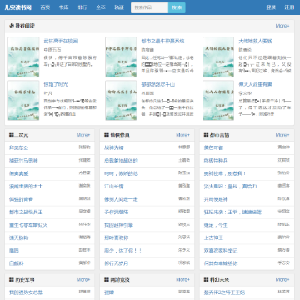Open 狂妃来袭：王爷，速速接驾 in the list

pos(232,212)
